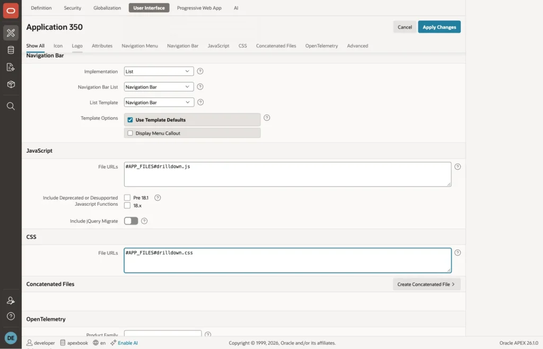The height and width of the screenshot is (349, 543).
Task: Jump to OpenTelemetry section tab
Action: (x=321, y=46)
